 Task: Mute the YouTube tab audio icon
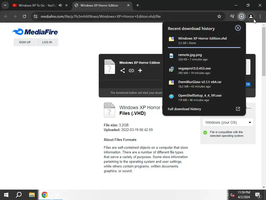tap(60, 5)
